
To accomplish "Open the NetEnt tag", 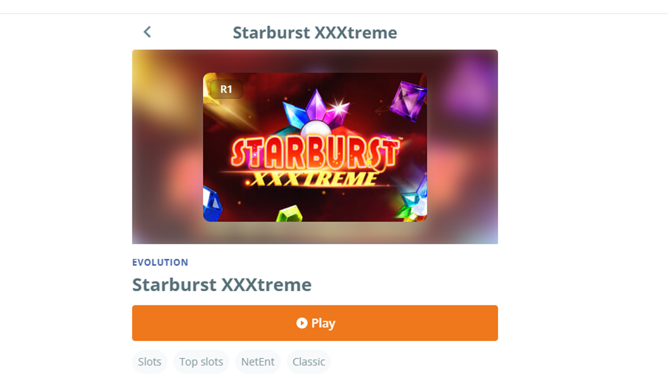I will 258,361.
